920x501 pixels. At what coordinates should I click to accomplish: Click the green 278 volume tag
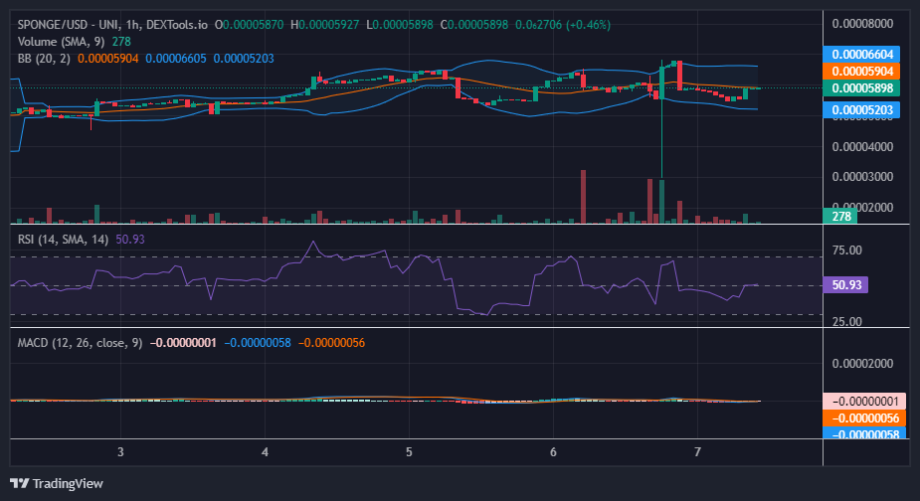[x=840, y=216]
